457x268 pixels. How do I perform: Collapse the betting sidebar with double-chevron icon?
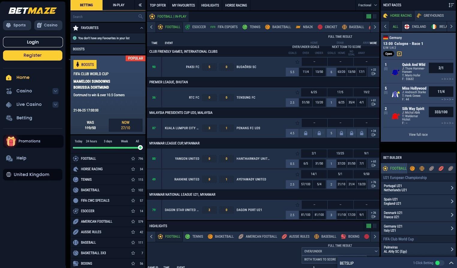(140, 5)
